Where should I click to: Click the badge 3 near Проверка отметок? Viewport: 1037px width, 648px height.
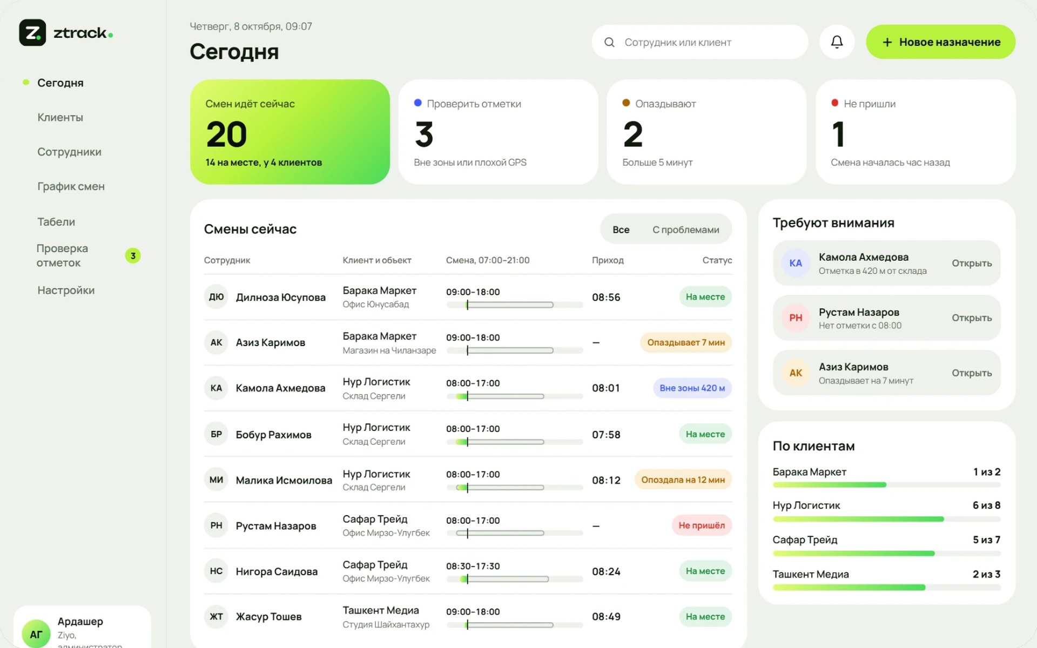[x=133, y=255]
